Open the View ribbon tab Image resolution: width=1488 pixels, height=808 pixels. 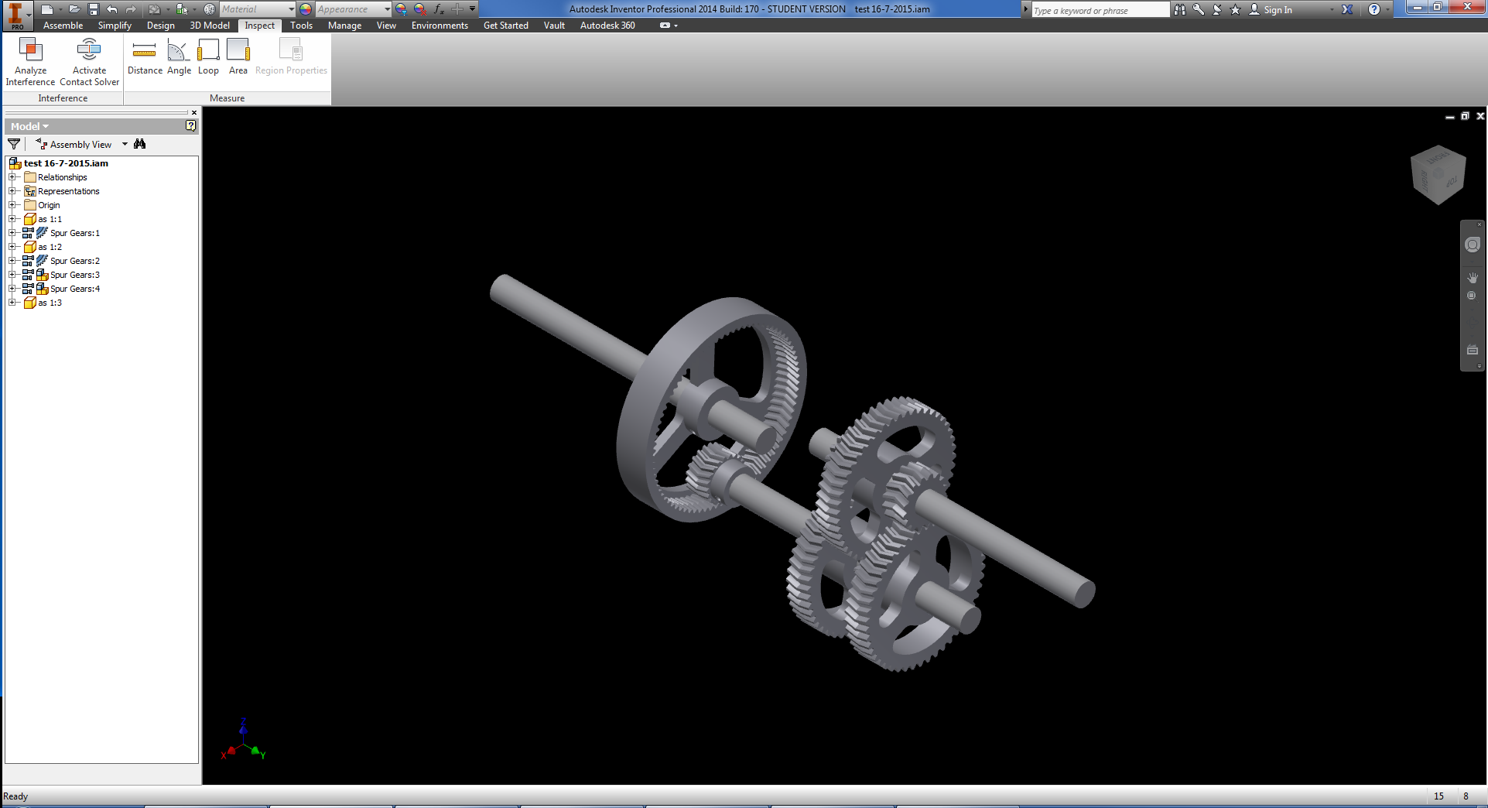coord(386,26)
